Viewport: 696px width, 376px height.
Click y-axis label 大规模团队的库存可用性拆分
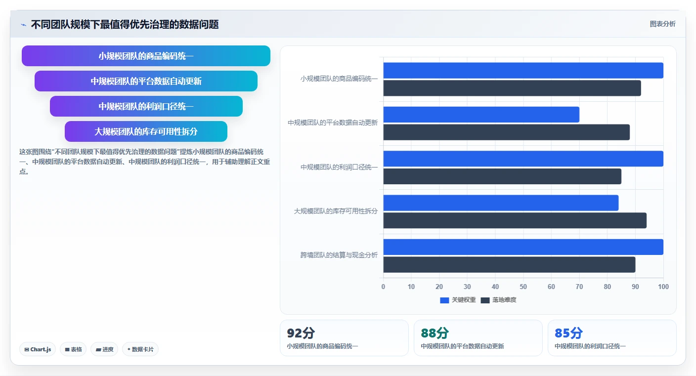(x=336, y=211)
